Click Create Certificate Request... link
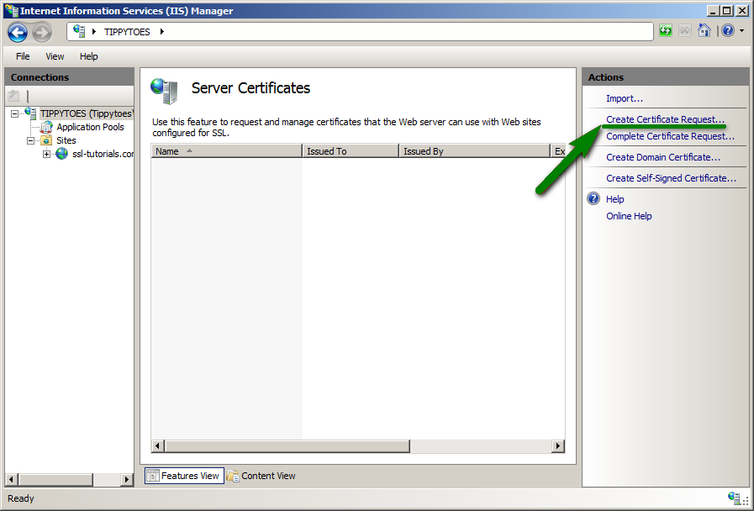The image size is (754, 511). click(665, 119)
